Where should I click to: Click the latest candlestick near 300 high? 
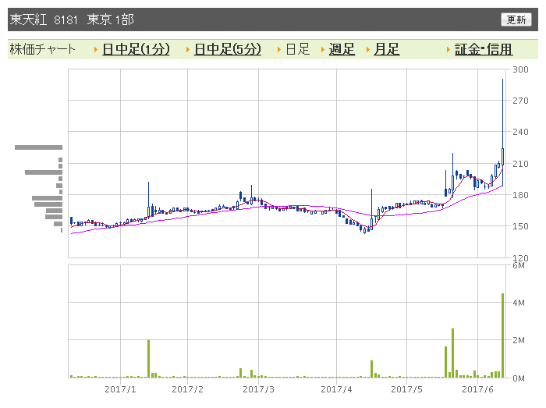[x=502, y=133]
